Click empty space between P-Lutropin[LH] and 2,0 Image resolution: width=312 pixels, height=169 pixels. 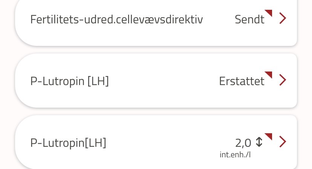(170, 143)
